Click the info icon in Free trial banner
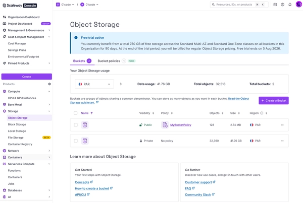The width and height of the screenshot is (303, 203). click(76, 38)
